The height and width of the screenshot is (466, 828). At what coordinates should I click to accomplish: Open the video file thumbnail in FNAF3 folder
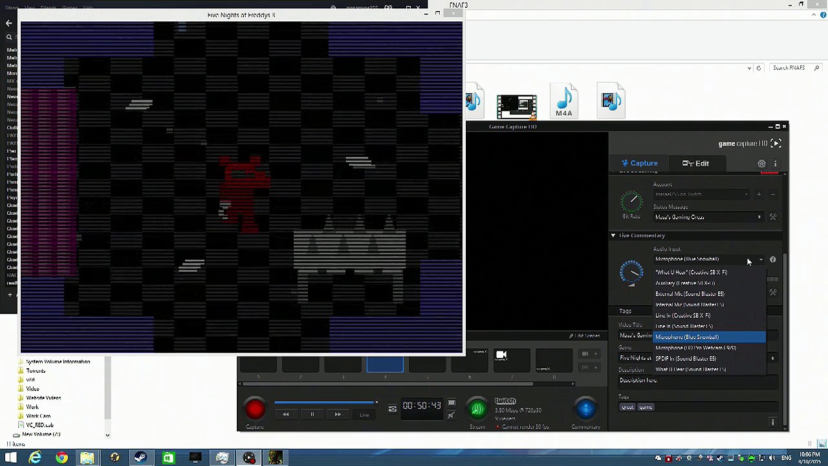(x=516, y=106)
